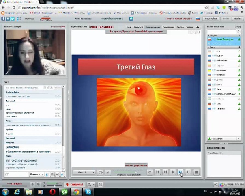
Task: Click the Twitter icon in webinar toolbar
Action: pyautogui.click(x=13, y=19)
